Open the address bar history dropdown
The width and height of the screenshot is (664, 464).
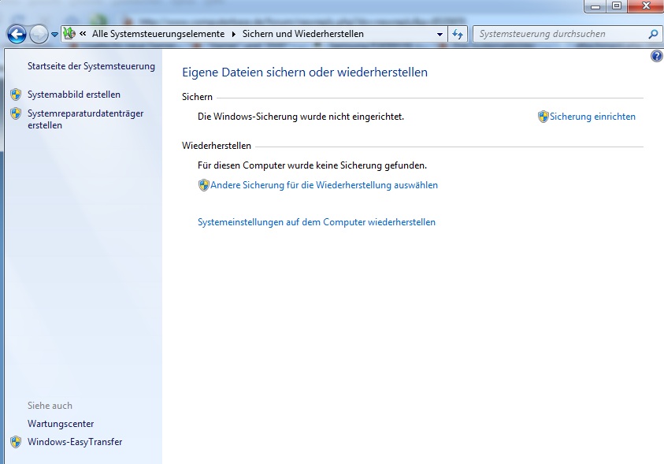point(440,35)
